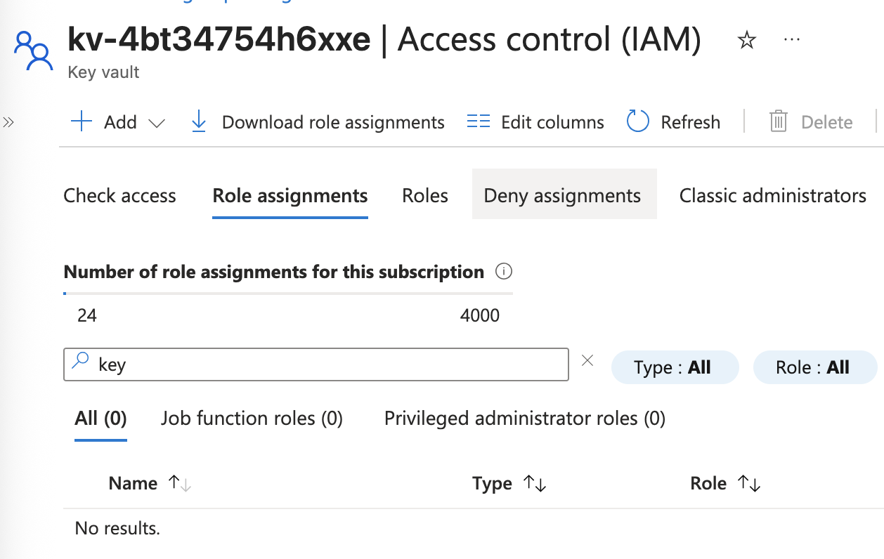Click the info icon beside role assignments count
This screenshot has width=884, height=559.
504,272
